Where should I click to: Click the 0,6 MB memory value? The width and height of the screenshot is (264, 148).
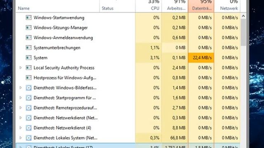coord(179,37)
